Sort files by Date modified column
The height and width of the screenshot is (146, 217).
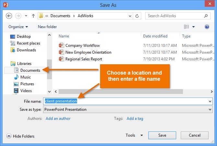[x=155, y=36]
